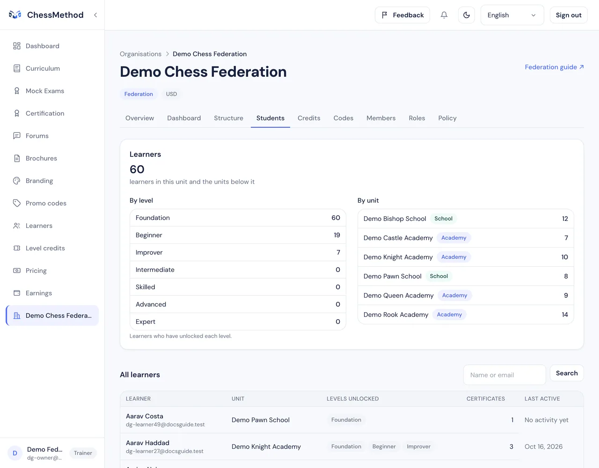
Task: Switch to the Overview tab
Action: tap(139, 118)
